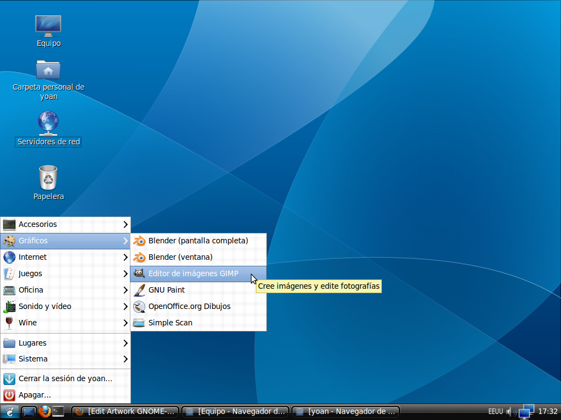The image size is (561, 420).
Task: Choose Cerrar la sesión de yoan...
Action: point(66,378)
